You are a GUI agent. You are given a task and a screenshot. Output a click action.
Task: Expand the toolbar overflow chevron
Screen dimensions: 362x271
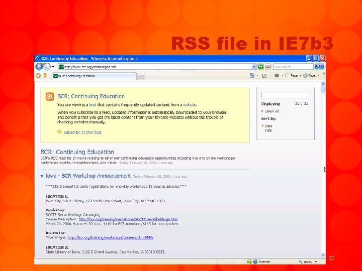pyautogui.click(x=323, y=73)
